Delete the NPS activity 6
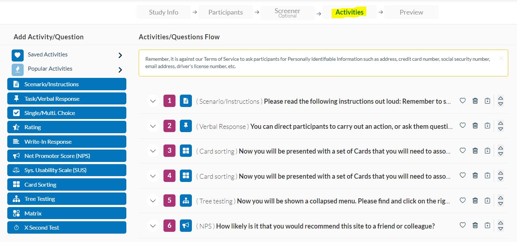This screenshot has width=517, height=242. pos(475,225)
